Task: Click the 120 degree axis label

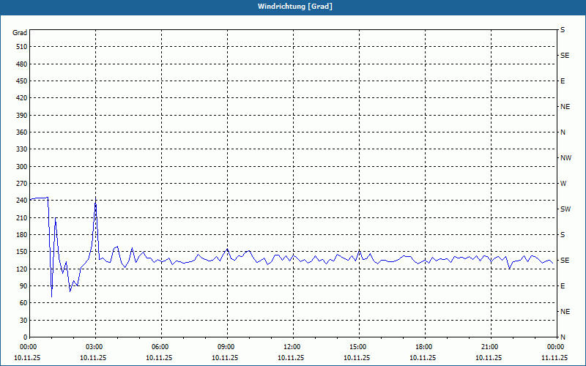Action: (x=22, y=269)
